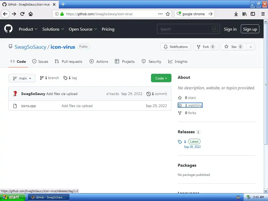Switch to the Code tab
The width and height of the screenshot is (268, 201).
[18, 62]
